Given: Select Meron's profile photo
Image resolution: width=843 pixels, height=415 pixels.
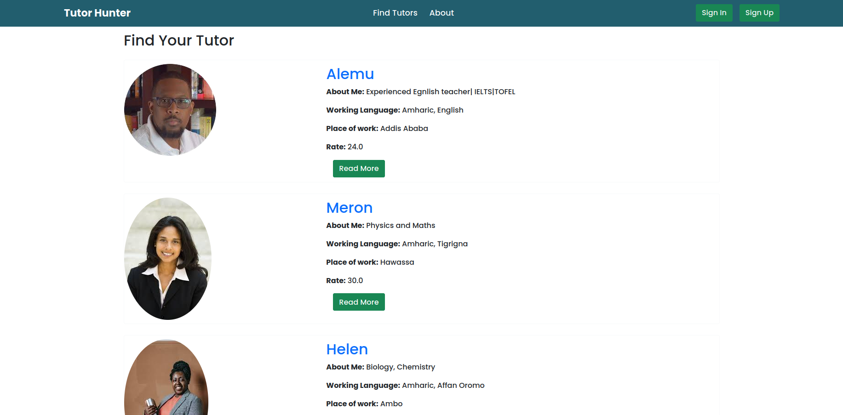Looking at the screenshot, I should 168,259.
